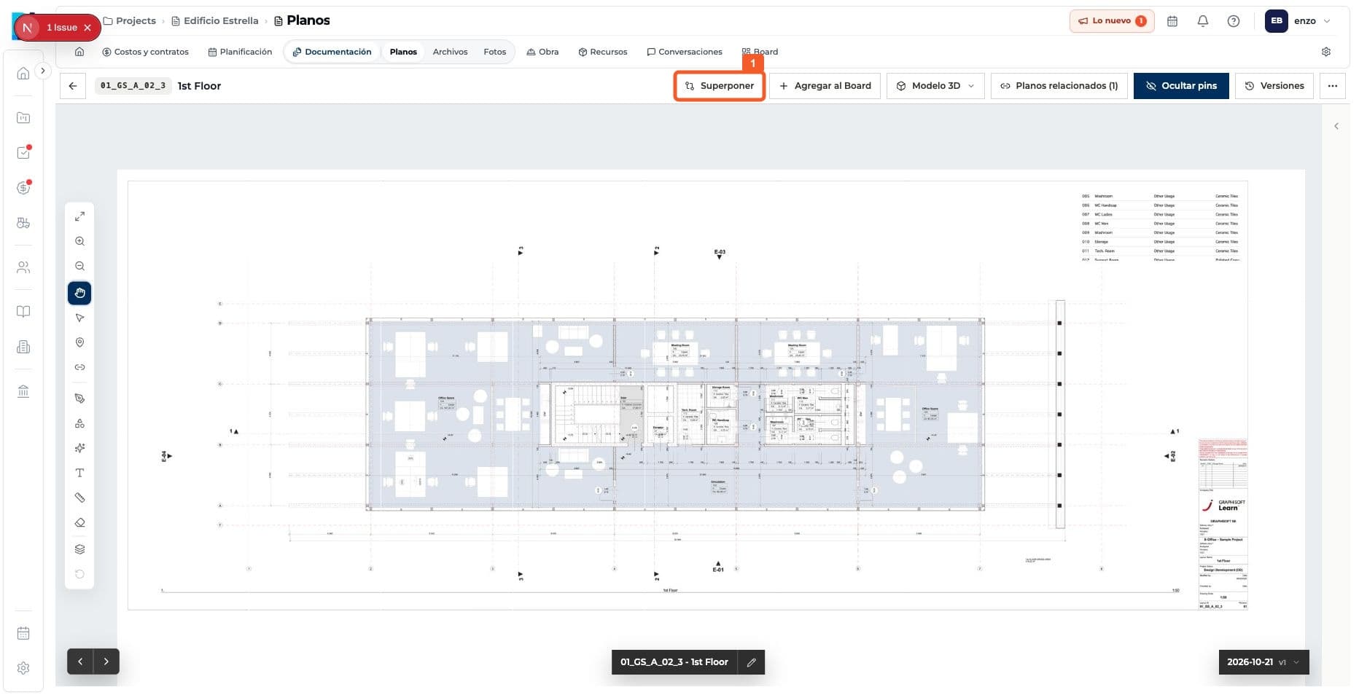
Task: Open Planos relacionados (1)
Action: pyautogui.click(x=1059, y=86)
